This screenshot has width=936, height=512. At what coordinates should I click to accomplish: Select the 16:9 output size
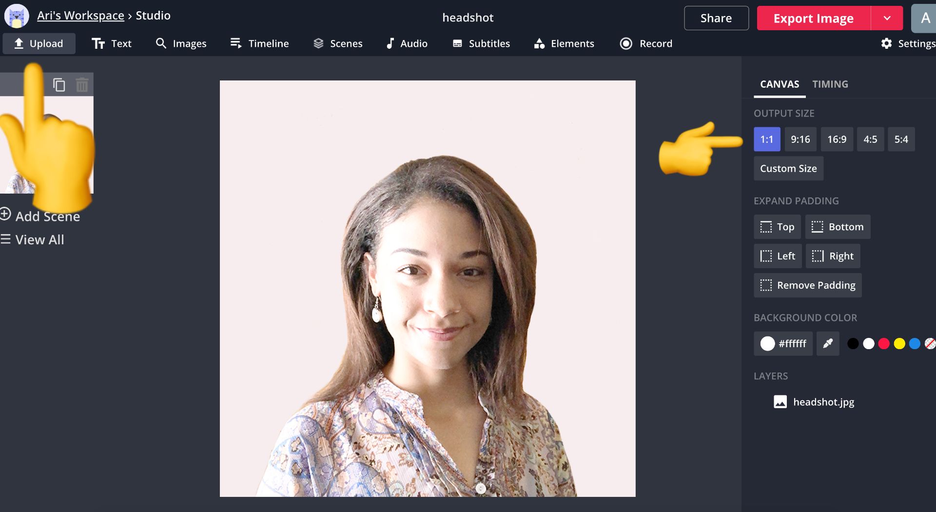click(x=837, y=139)
